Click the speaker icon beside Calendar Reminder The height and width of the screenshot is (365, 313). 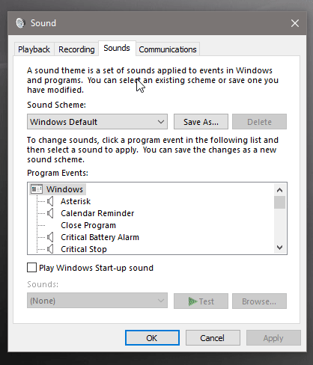50,213
